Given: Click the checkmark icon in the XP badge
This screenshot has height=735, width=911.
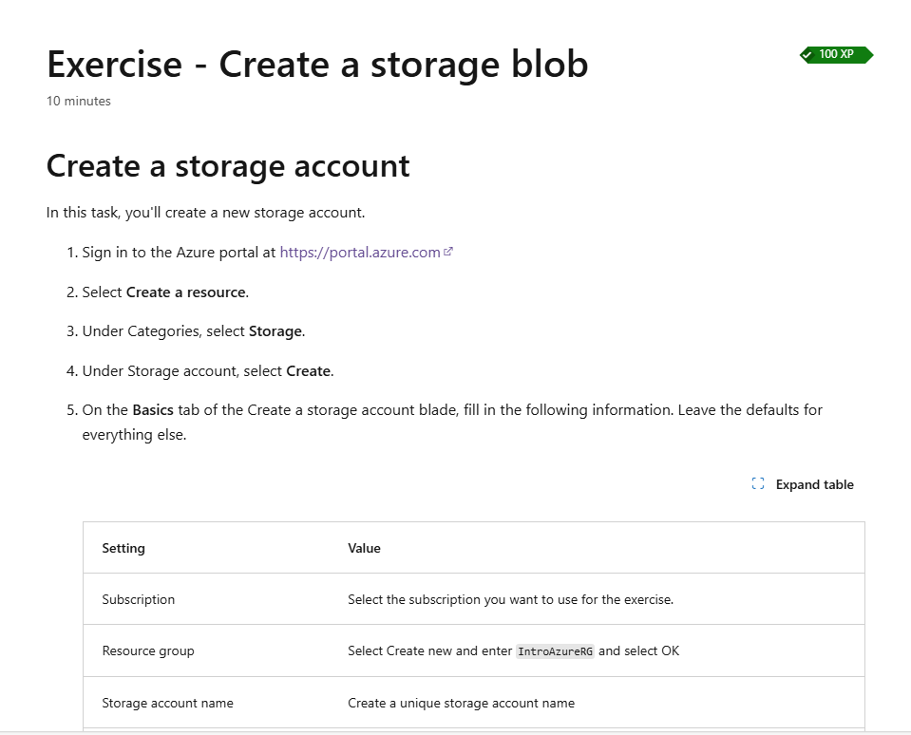Looking at the screenshot, I should click(x=808, y=54).
